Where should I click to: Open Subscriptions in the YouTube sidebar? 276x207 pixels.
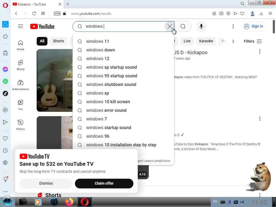[x=20, y=85]
